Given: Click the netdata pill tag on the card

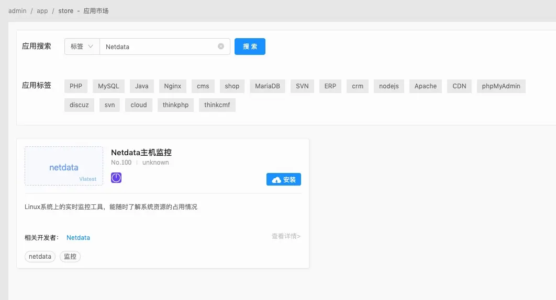Looking at the screenshot, I should pos(40,257).
